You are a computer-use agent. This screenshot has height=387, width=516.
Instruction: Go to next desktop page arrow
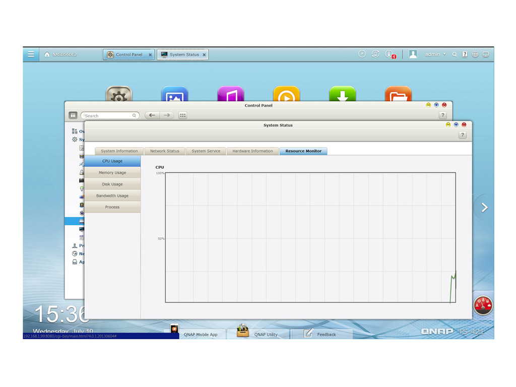click(x=484, y=208)
